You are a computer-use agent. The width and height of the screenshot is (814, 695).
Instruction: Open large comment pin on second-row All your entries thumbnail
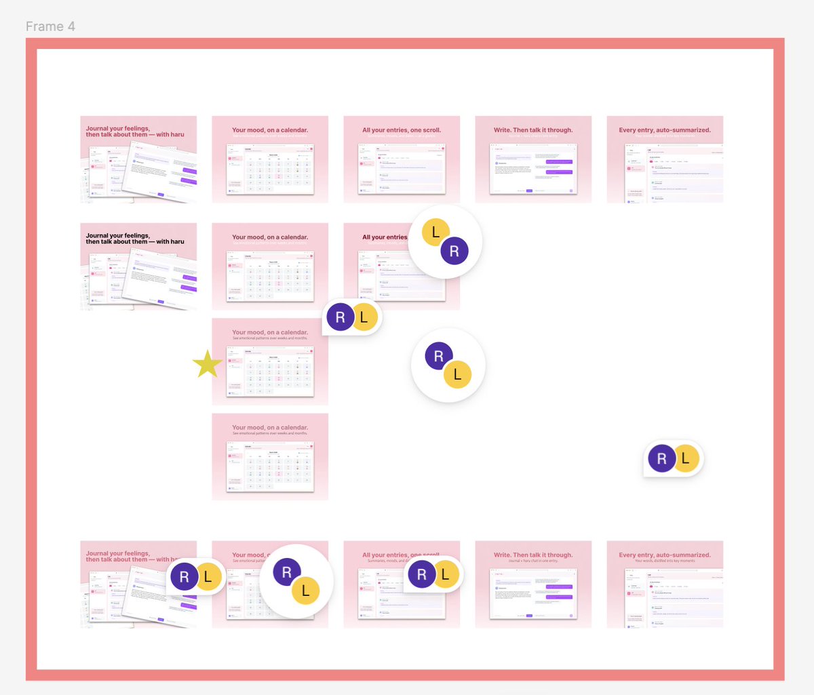coord(445,241)
